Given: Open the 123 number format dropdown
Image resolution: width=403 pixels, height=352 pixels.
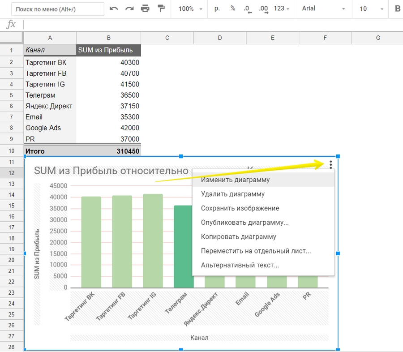Looking at the screenshot, I should pyautogui.click(x=282, y=9).
